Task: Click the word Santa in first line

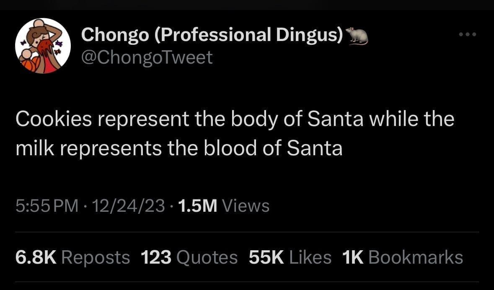Action: pyautogui.click(x=335, y=120)
